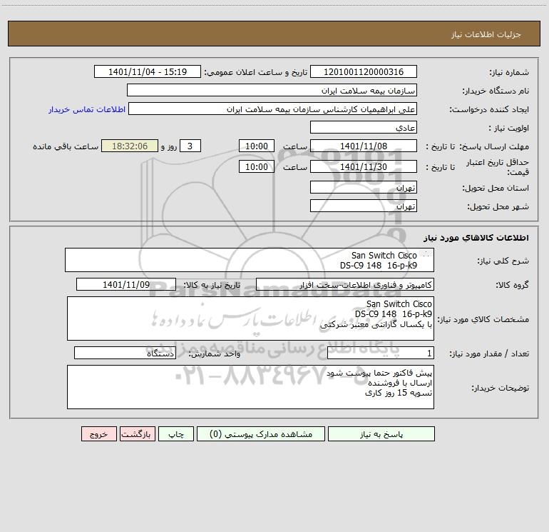This screenshot has height=532, width=549.
Task: Click label نام دستگاه خریدار
Action: pos(496,91)
